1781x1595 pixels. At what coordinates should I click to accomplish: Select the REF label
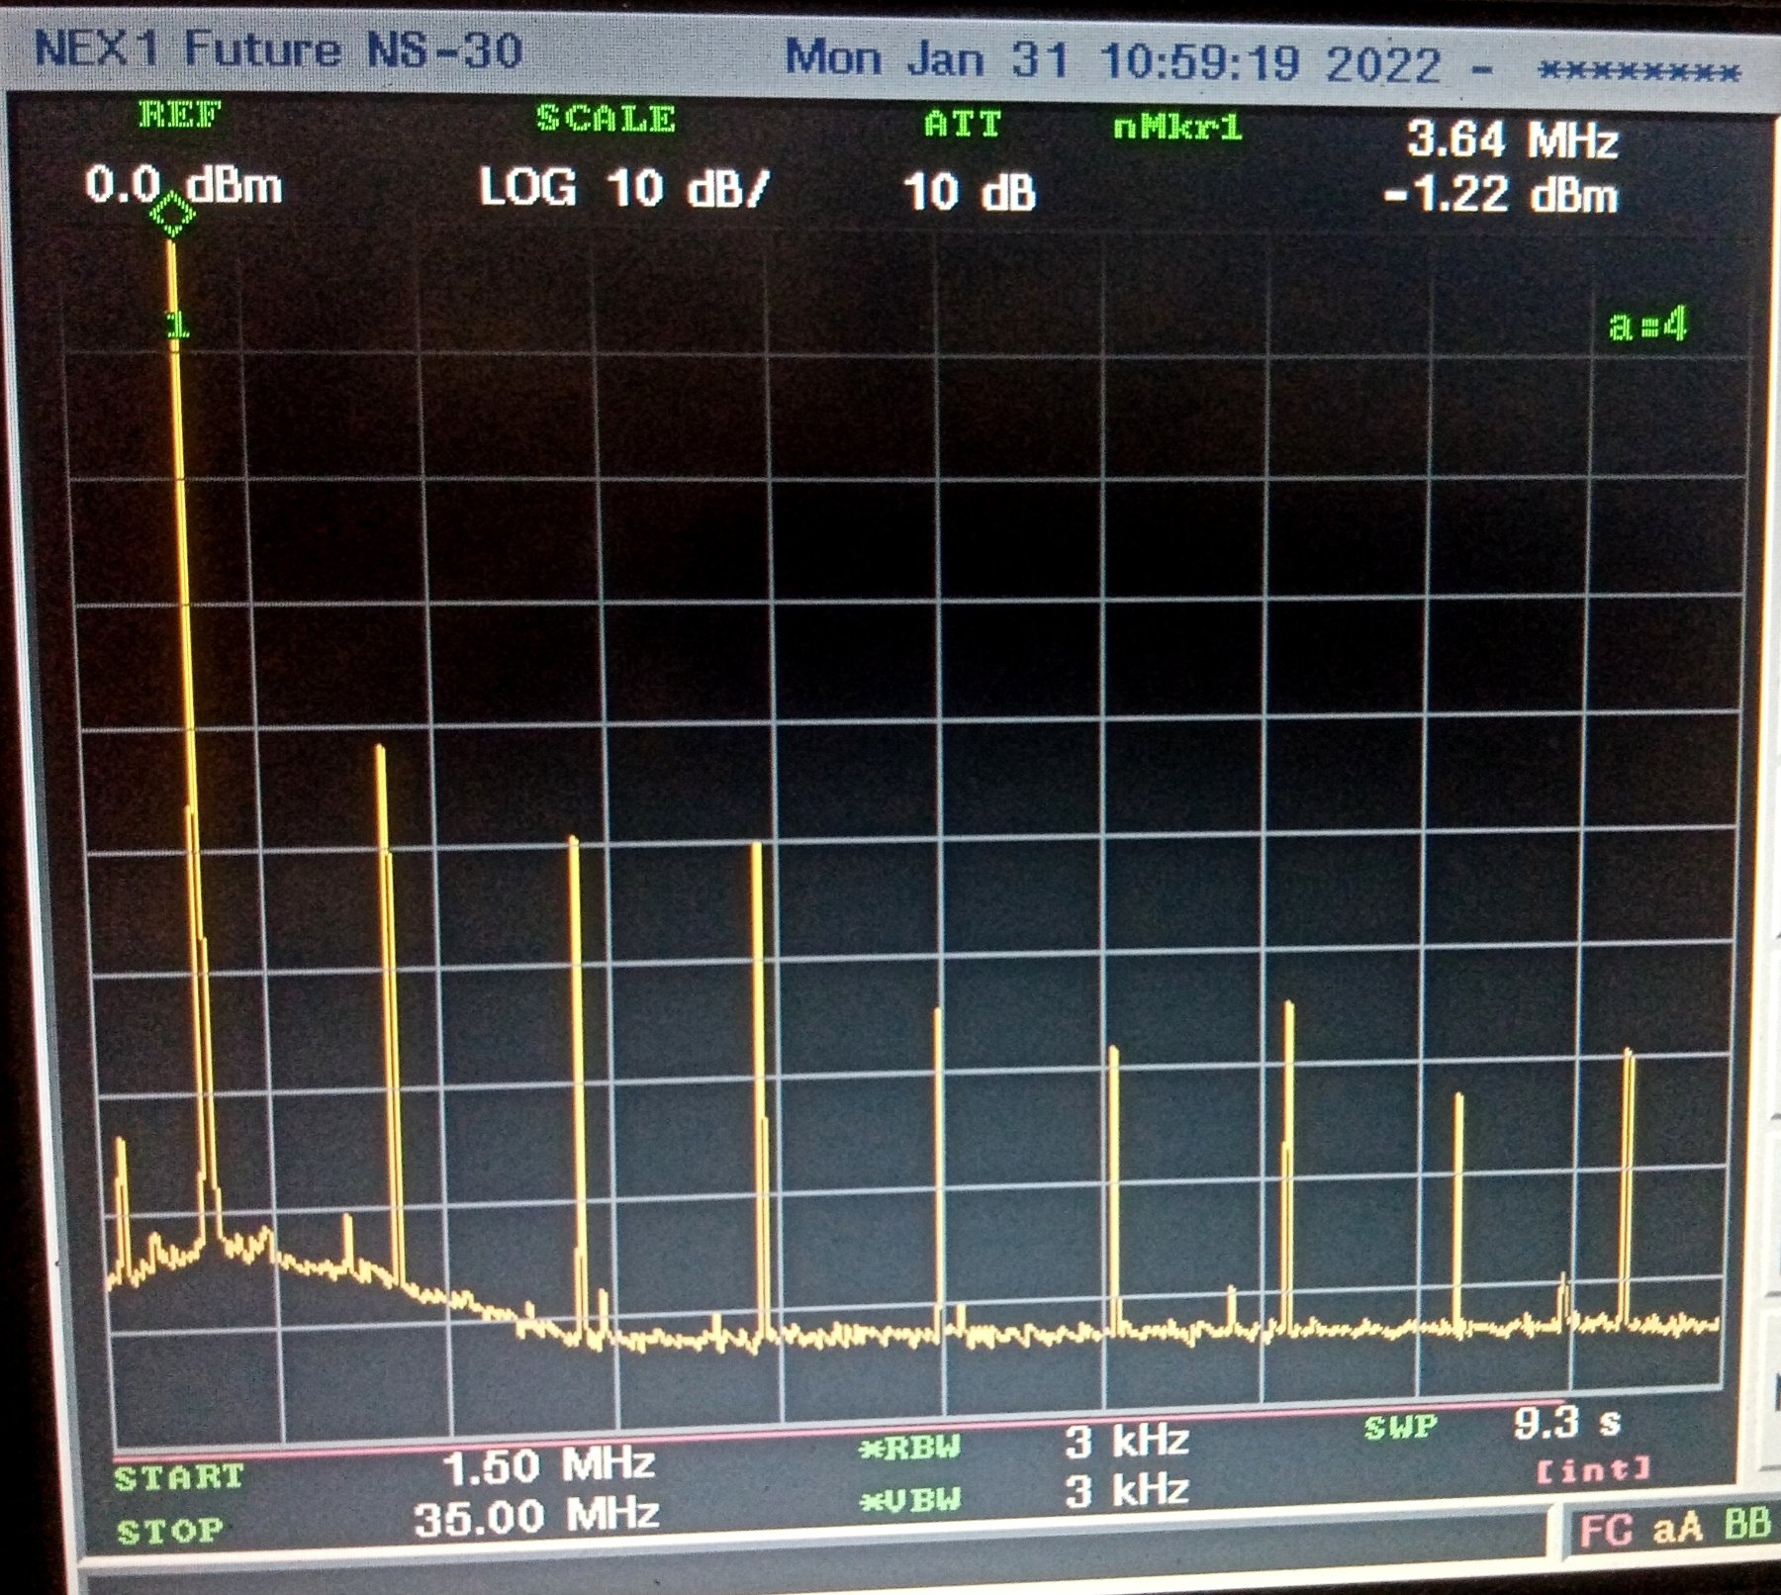[180, 115]
